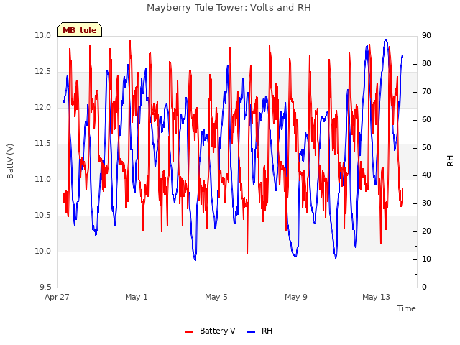Toggle the Battery V legend entry
The height and width of the screenshot is (345, 460).
[210, 331]
